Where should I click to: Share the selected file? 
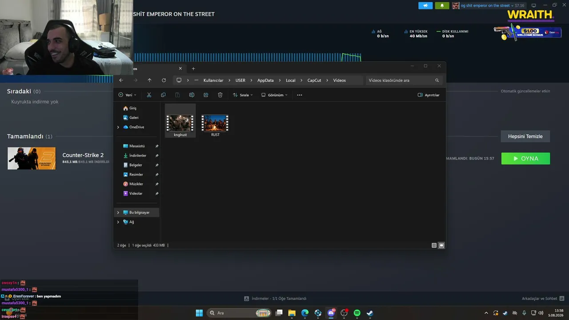click(x=206, y=95)
